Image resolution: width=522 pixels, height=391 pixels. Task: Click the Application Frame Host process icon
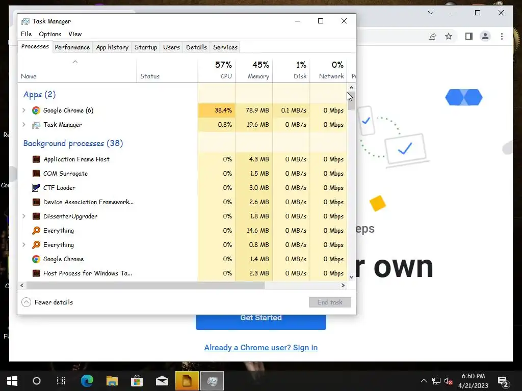click(x=36, y=159)
